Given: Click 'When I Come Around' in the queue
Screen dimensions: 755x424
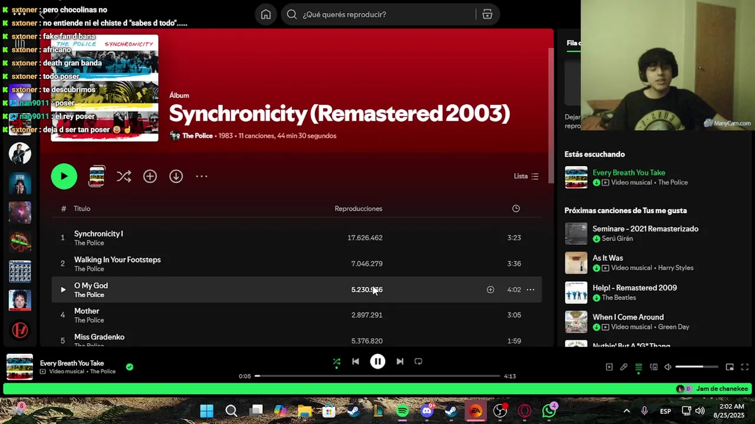Looking at the screenshot, I should 628,317.
